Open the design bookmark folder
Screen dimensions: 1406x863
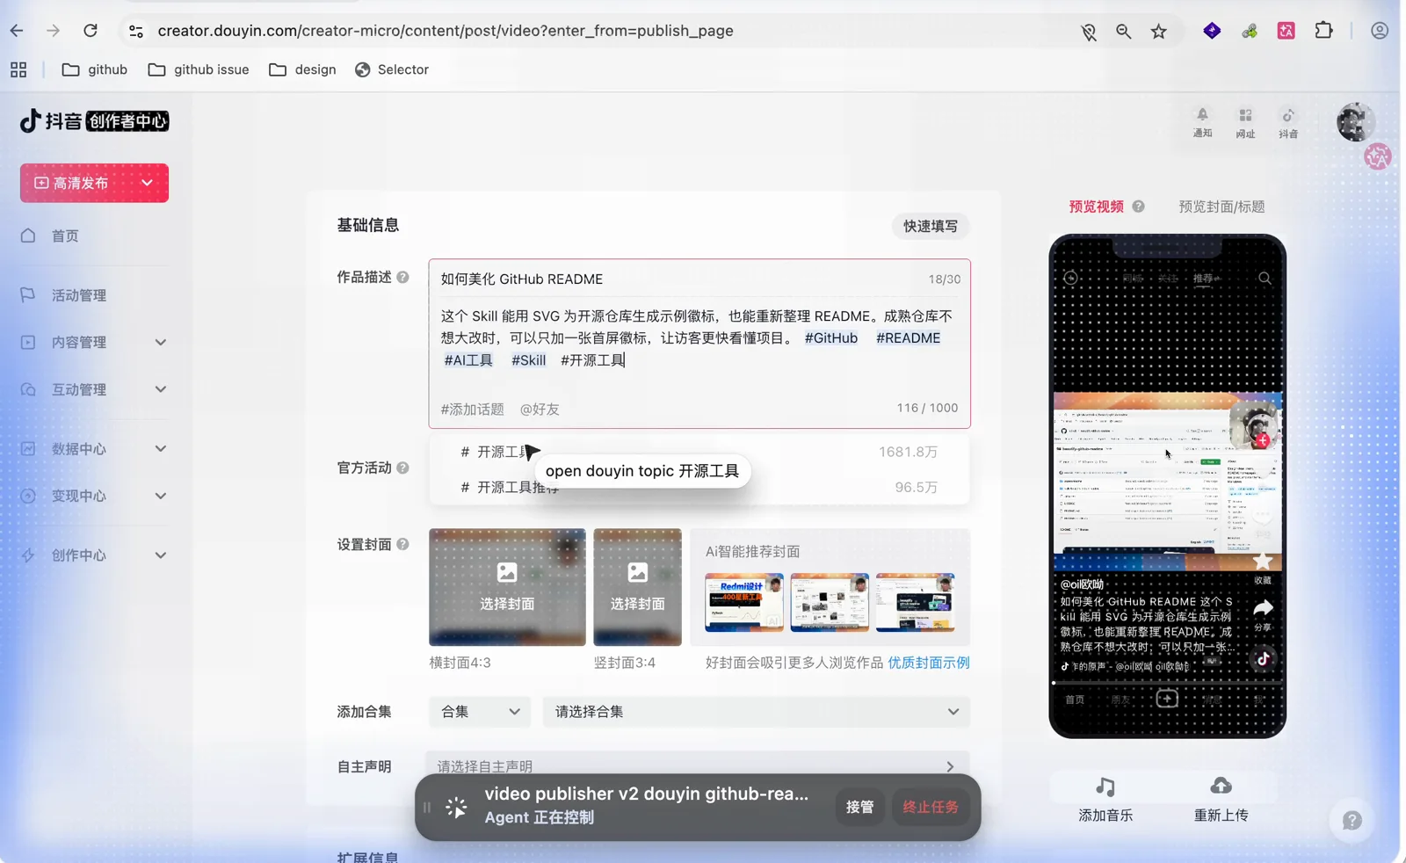[302, 69]
